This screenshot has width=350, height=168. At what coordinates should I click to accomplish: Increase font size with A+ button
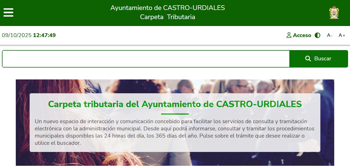[x=342, y=35]
